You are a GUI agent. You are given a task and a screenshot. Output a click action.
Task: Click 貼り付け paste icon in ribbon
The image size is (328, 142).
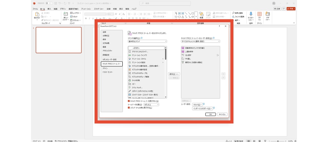pyautogui.click(x=37, y=16)
